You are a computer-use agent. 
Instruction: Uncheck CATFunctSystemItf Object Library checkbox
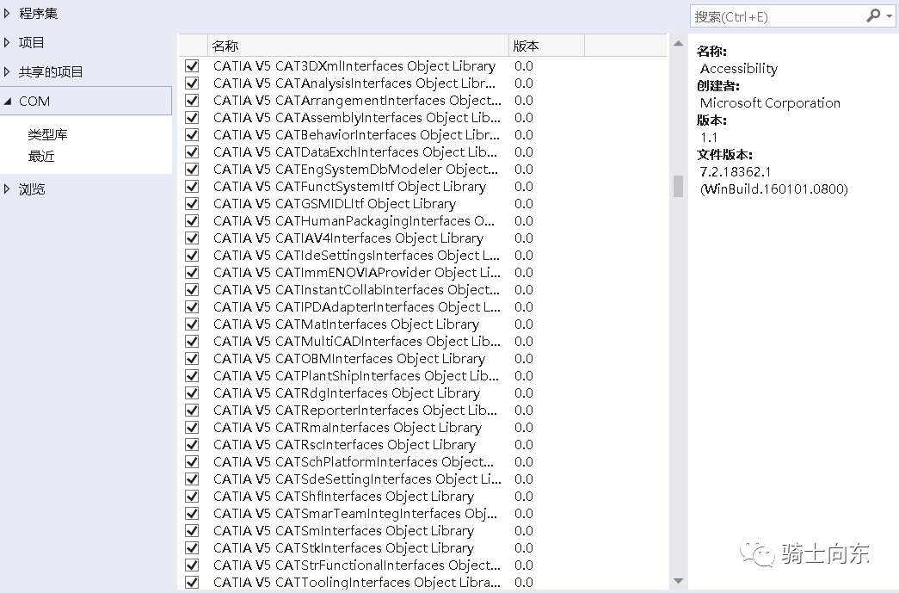click(x=192, y=187)
